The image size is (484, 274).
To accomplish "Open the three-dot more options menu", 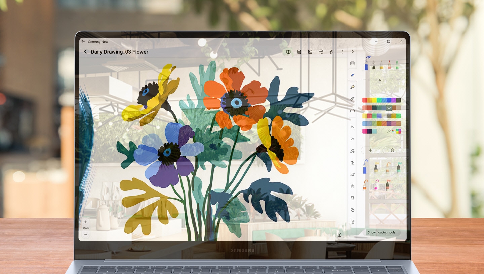I will (x=342, y=52).
